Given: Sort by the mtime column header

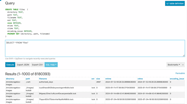Looking at the screenshot, I should [x=108, y=79].
